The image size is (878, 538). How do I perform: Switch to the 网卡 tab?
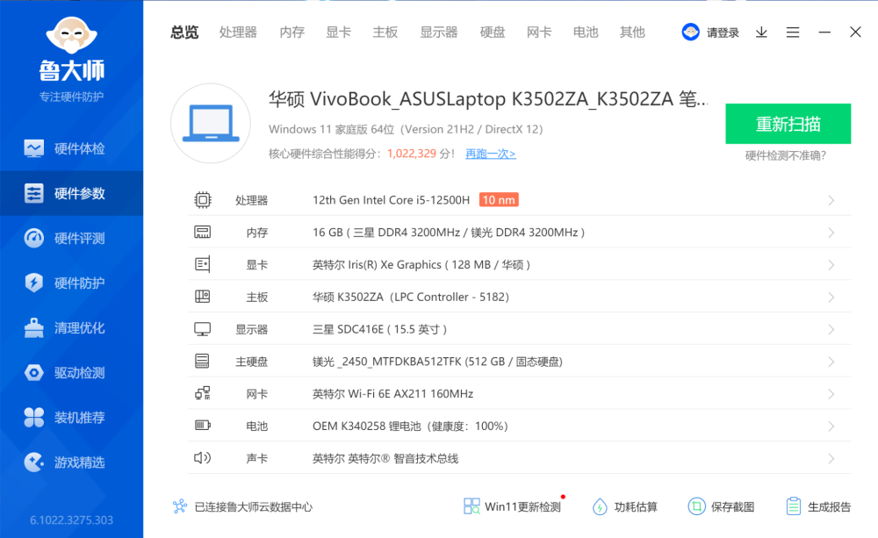click(539, 32)
